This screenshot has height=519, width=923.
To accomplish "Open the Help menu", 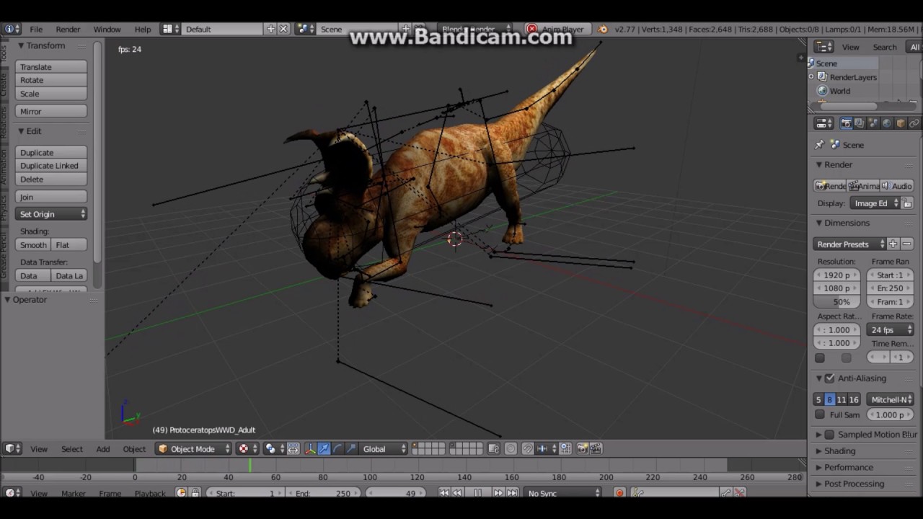I will [143, 29].
